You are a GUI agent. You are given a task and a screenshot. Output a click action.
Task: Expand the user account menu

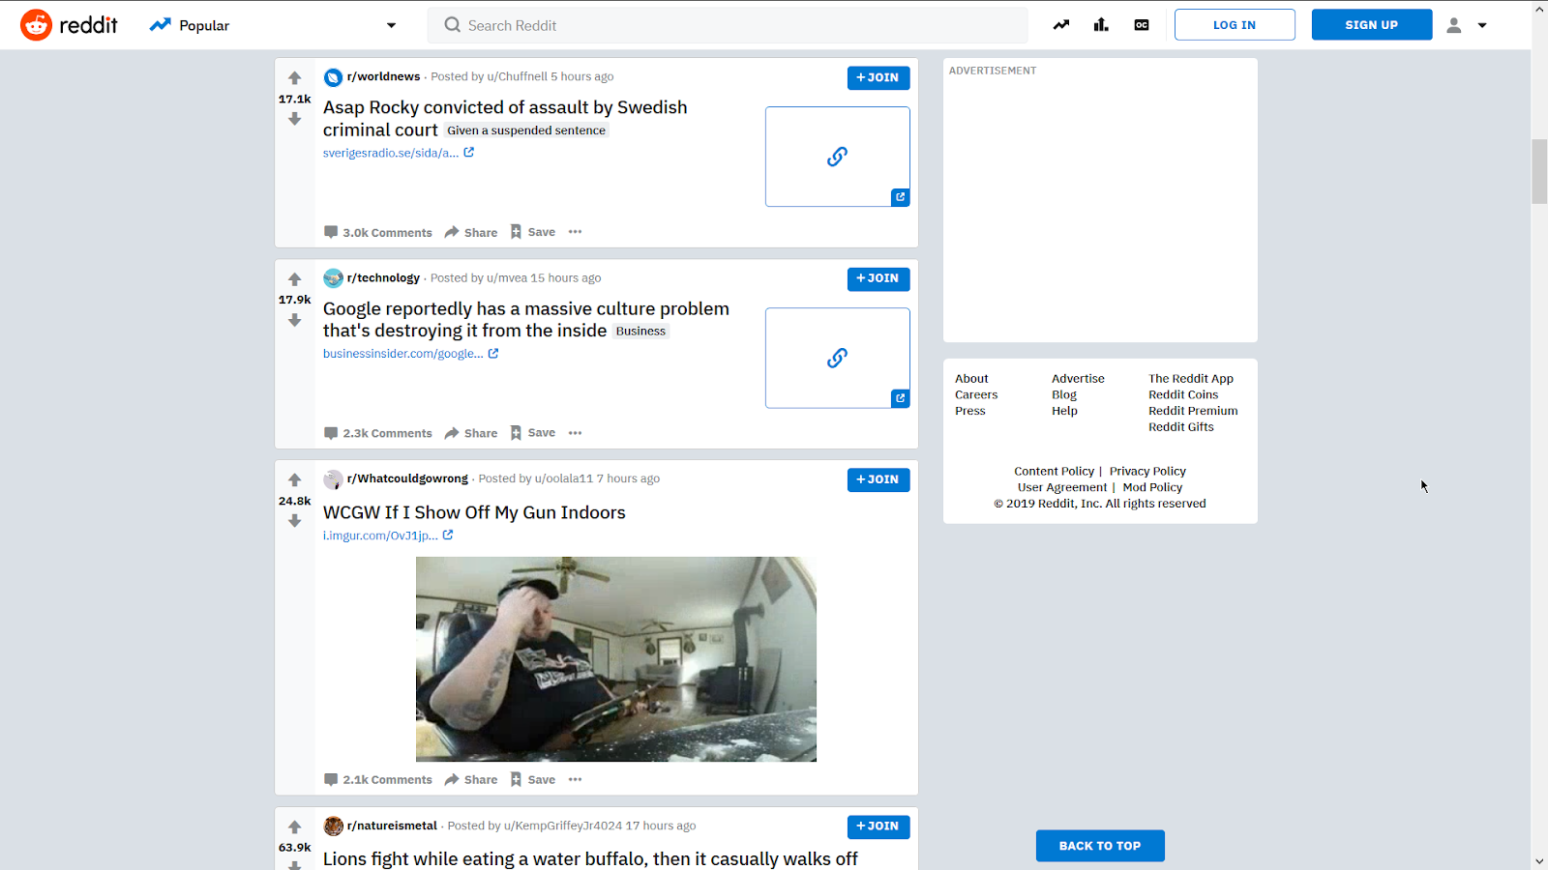[x=1467, y=25]
